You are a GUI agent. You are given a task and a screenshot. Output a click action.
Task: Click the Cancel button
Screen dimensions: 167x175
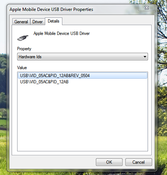coord(139,162)
